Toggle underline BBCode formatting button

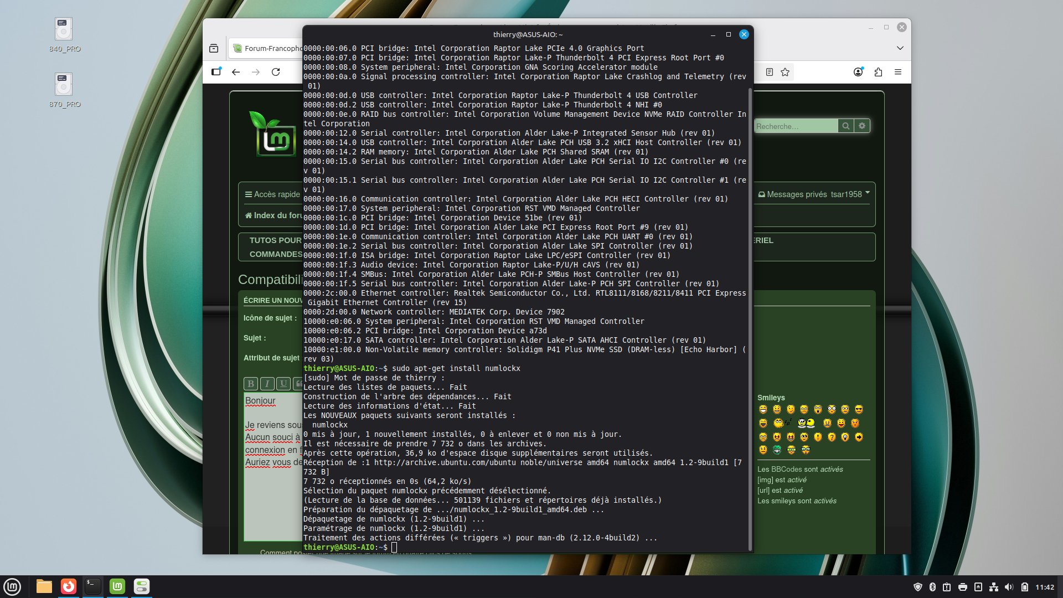[x=283, y=383]
